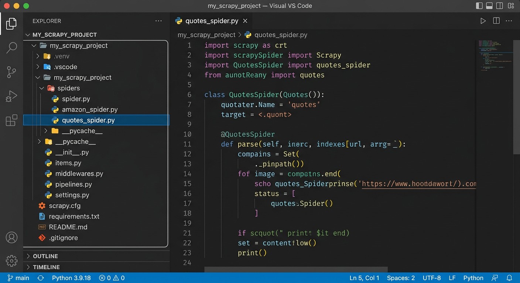The width and height of the screenshot is (520, 283).
Task: Open the Search view in activity bar
Action: pos(11,48)
